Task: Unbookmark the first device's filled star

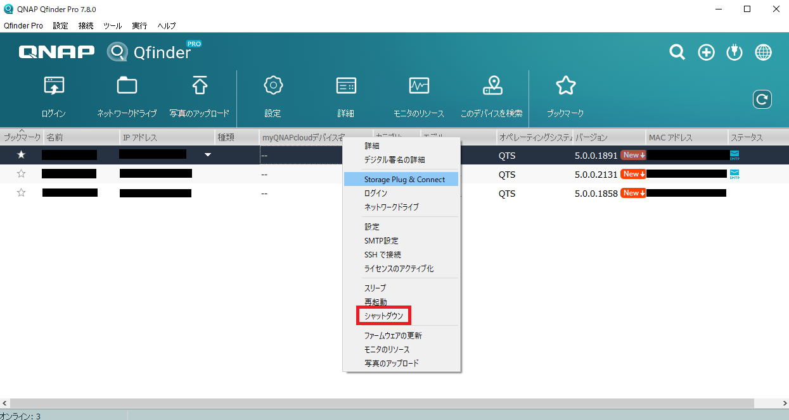Action: point(21,154)
